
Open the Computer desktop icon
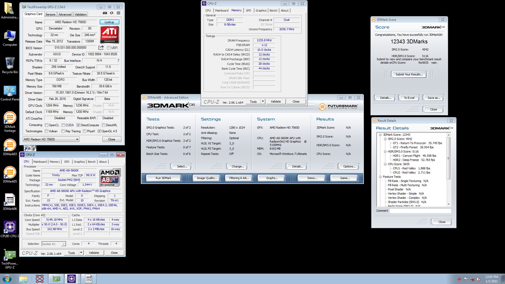point(10,38)
